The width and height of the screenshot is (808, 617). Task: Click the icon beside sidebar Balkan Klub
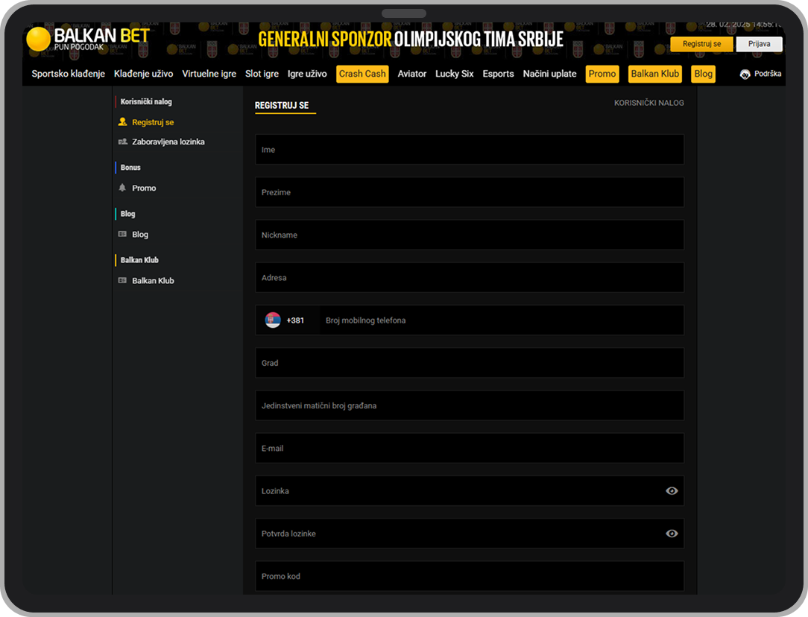122,281
